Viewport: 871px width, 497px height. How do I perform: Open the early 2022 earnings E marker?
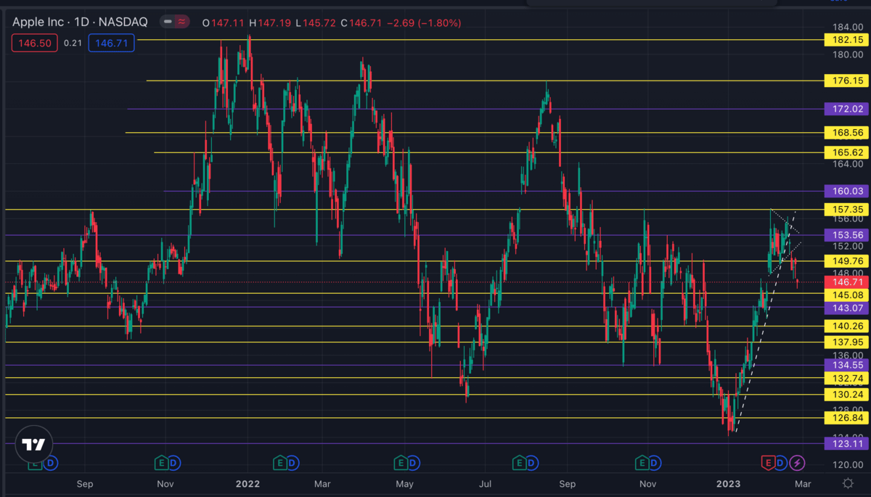(x=279, y=462)
